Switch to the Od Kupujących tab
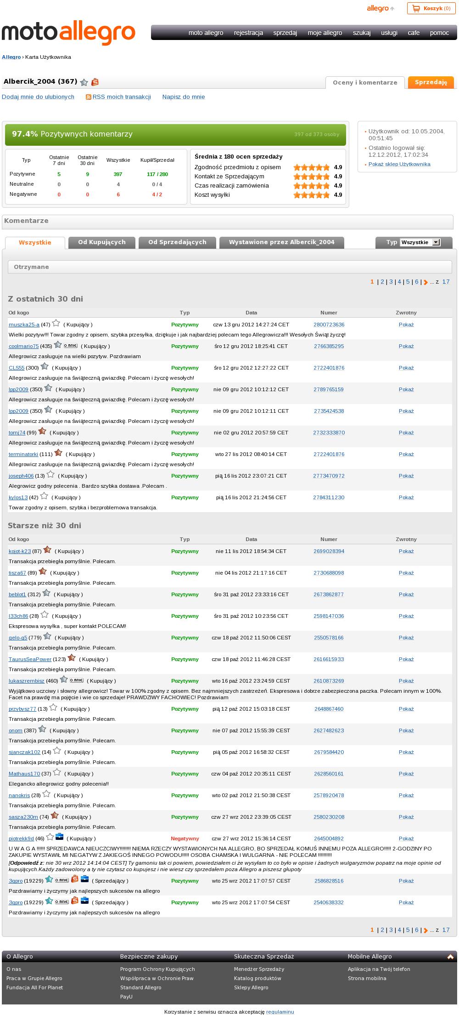The width and height of the screenshot is (459, 1021). [102, 242]
